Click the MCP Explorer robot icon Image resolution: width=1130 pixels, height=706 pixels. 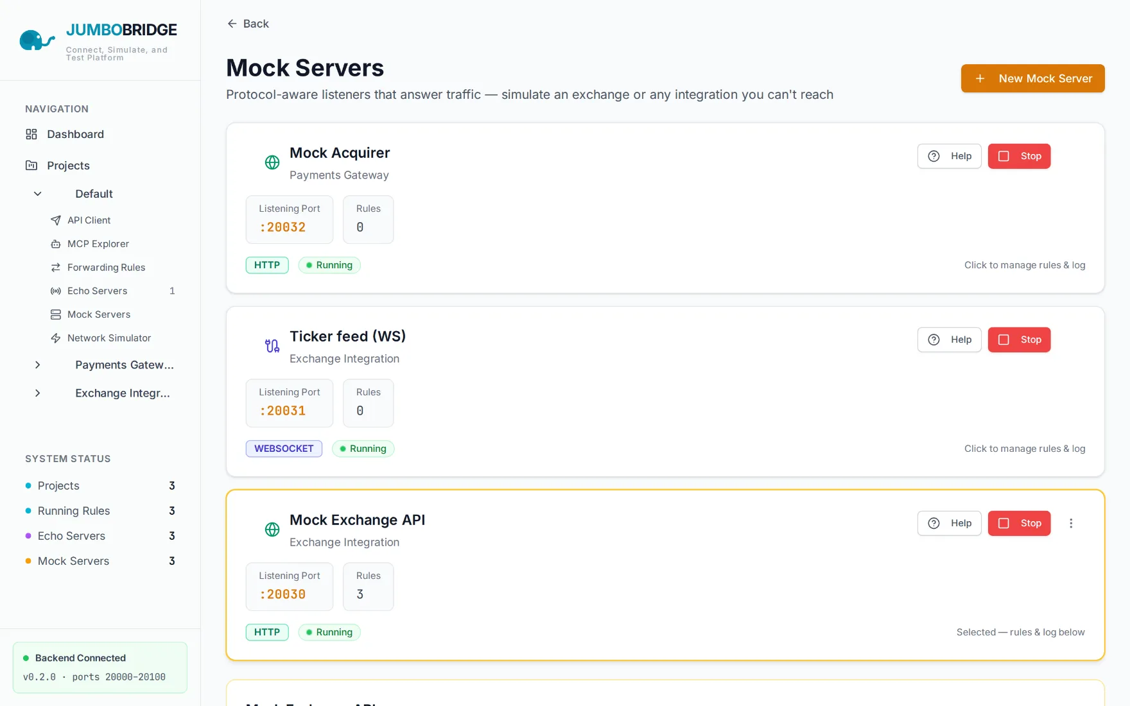tap(56, 244)
